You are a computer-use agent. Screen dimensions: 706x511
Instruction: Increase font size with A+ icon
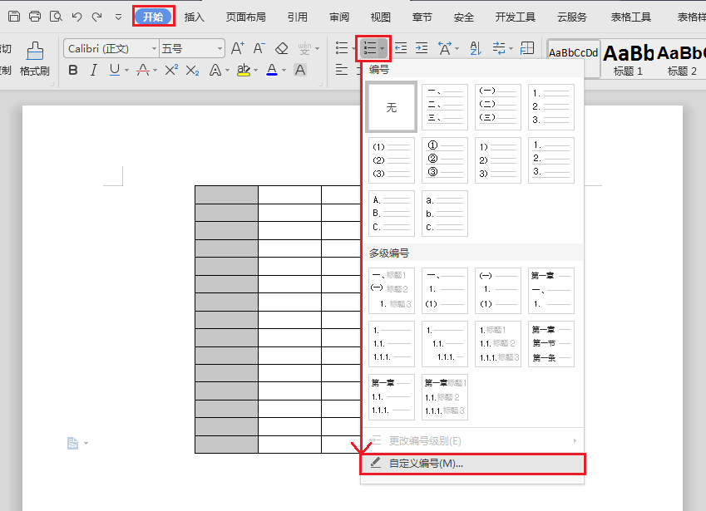[x=238, y=48]
